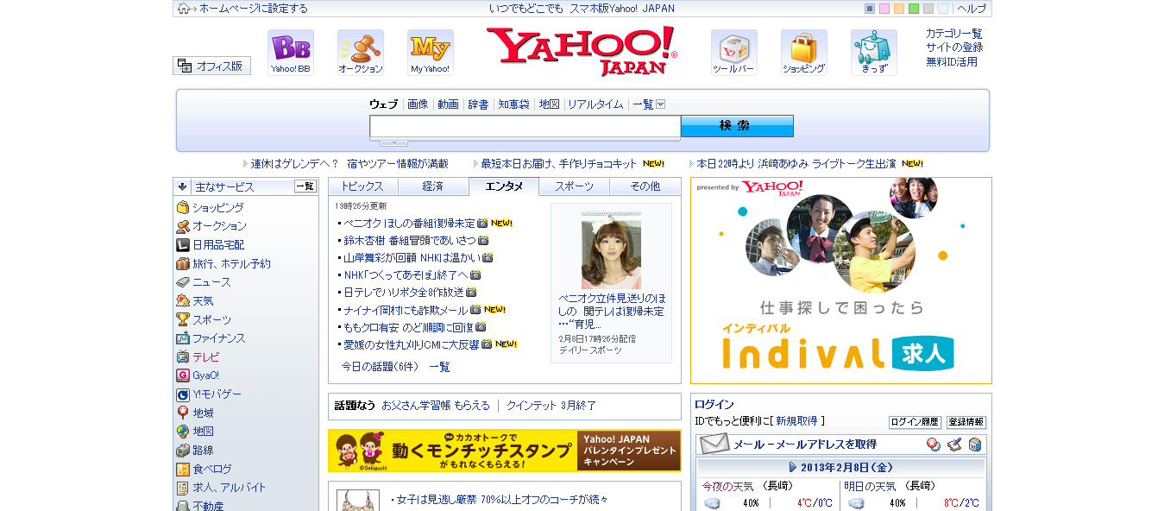The height and width of the screenshot is (511, 1164).
Task: Select the スポーツ news tab
Action: point(575,186)
